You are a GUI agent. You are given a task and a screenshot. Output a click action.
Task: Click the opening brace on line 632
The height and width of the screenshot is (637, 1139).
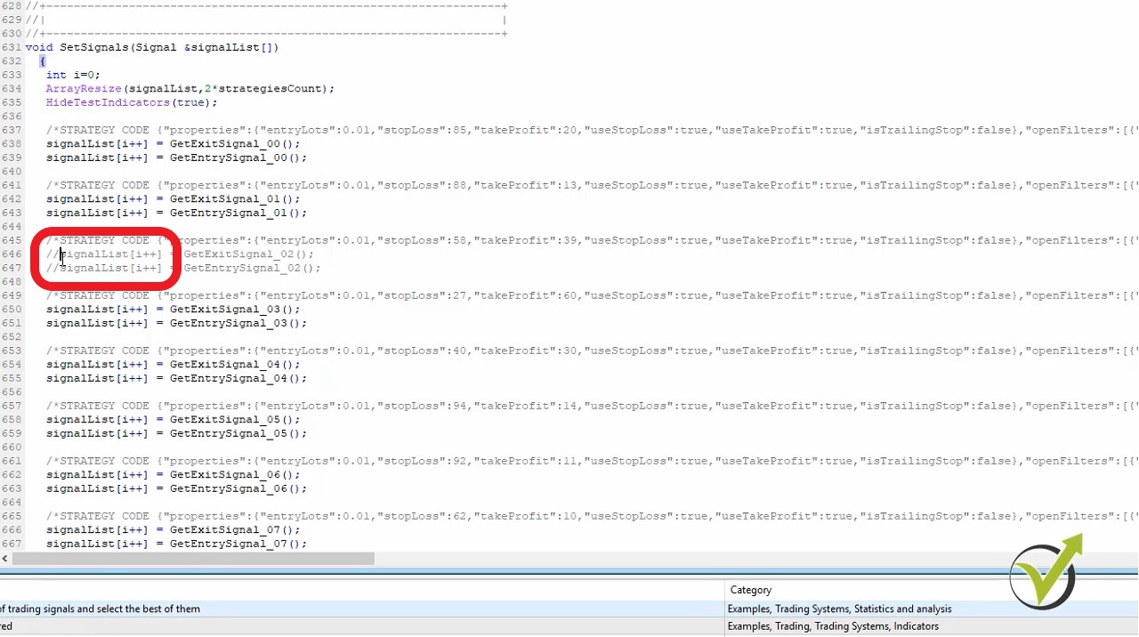[43, 60]
